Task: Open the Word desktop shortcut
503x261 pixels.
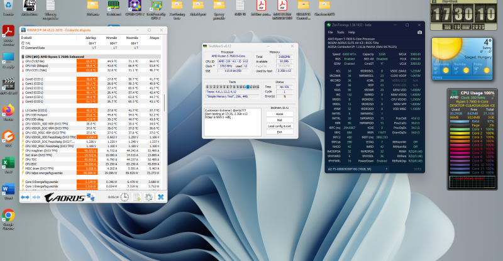Action: 8,189
